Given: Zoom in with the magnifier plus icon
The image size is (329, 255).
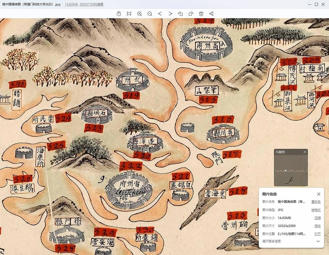Looking at the screenshot, I should point(139,14).
